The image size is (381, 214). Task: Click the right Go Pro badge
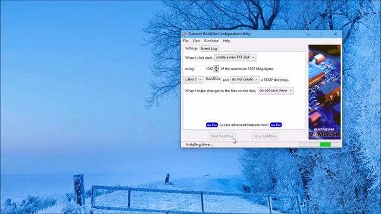[276, 125]
